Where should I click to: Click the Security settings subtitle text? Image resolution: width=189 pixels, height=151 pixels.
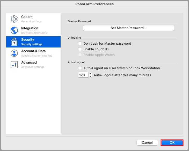click(32, 44)
